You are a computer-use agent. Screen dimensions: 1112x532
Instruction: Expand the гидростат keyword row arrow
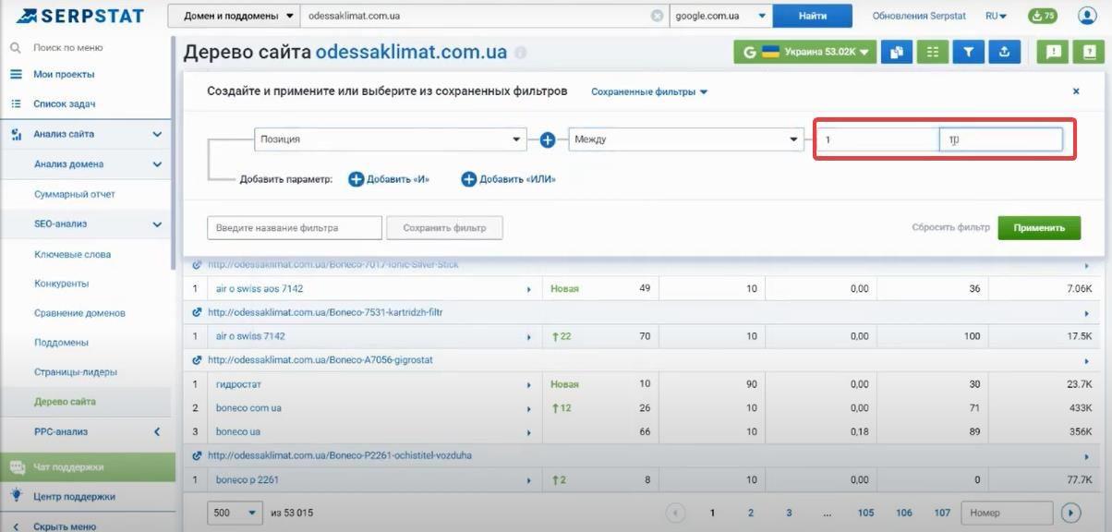(529, 384)
